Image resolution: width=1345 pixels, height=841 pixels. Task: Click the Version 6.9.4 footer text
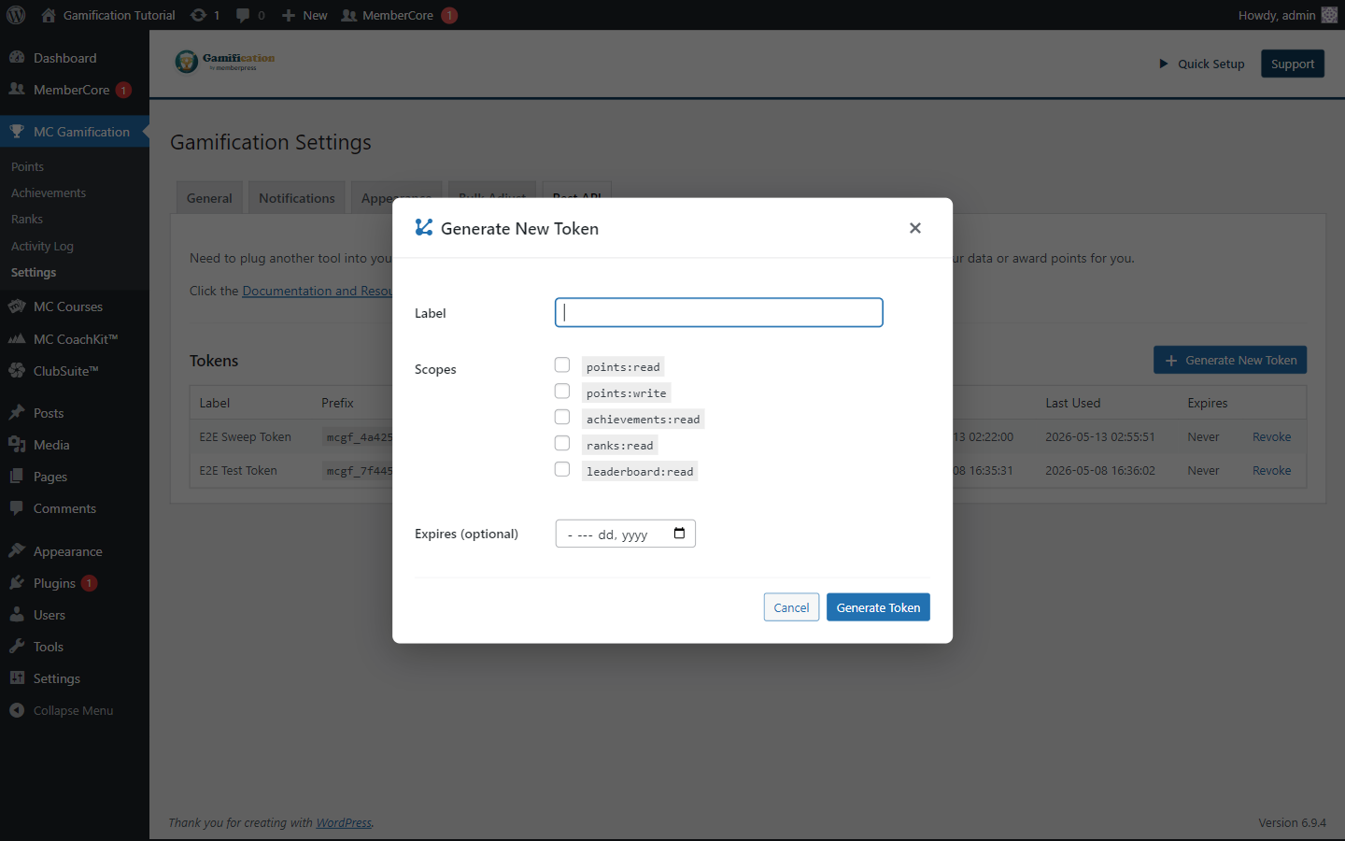point(1292,822)
